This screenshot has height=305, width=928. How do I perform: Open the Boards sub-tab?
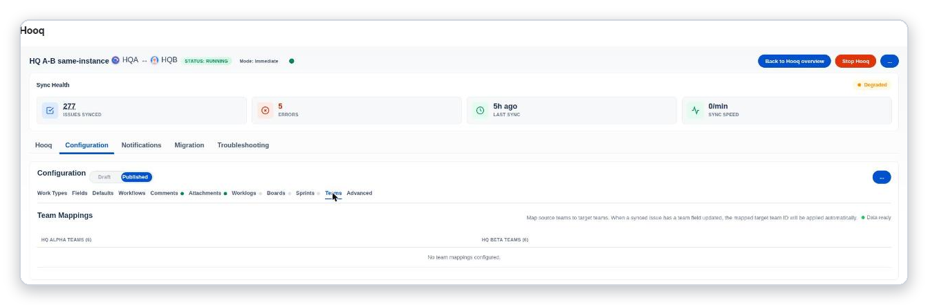(x=276, y=193)
